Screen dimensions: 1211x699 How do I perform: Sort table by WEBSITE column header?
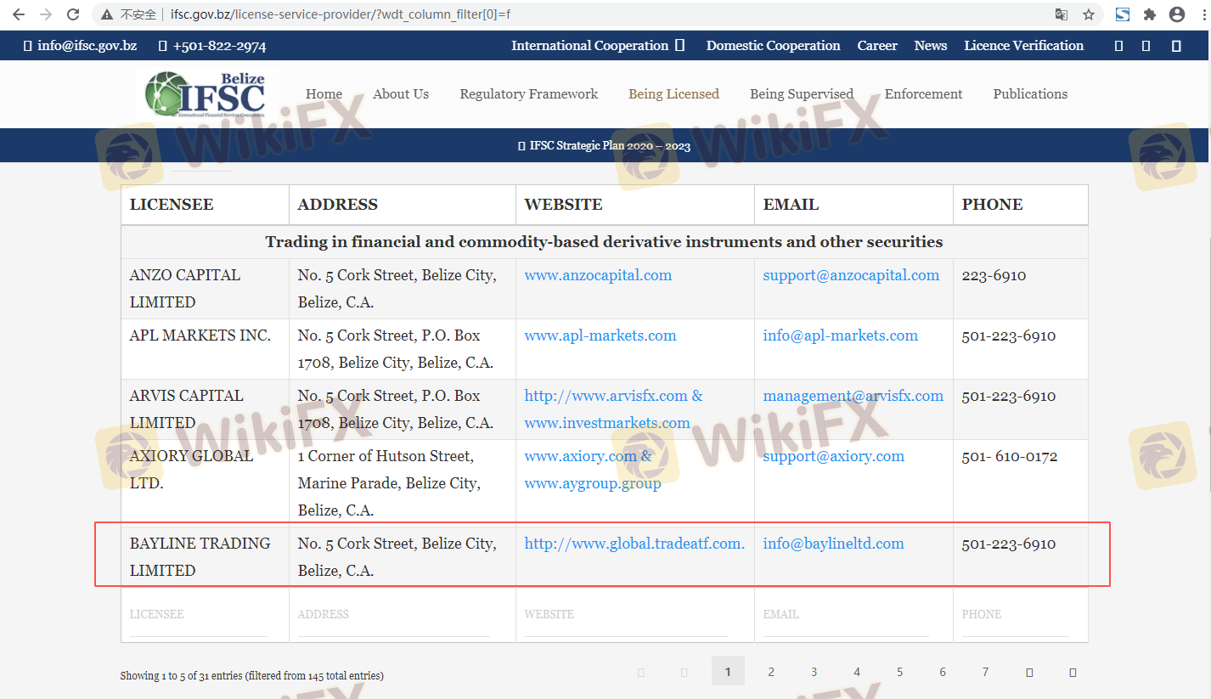[635, 205]
